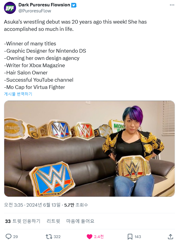Click the 322 retweet count
Screen dimensions: 178x242
(57, 237)
